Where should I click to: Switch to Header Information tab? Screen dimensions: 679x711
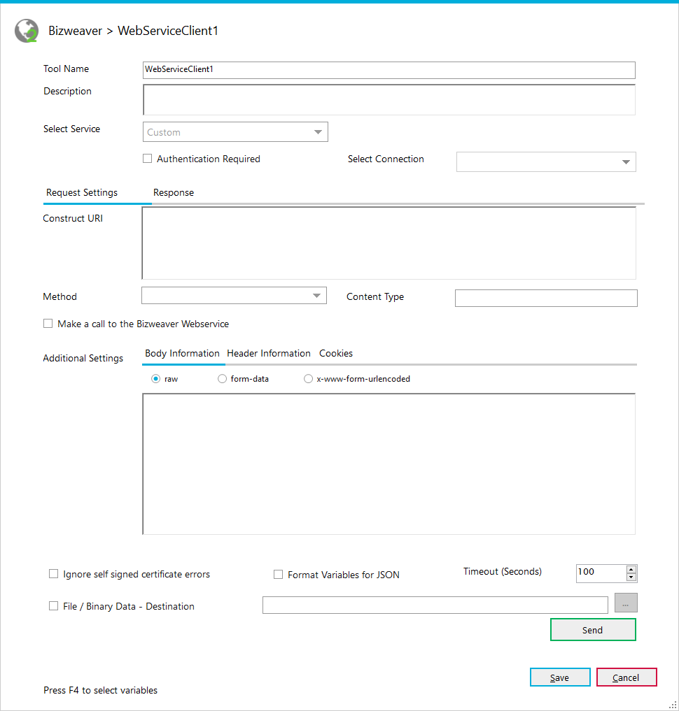pyautogui.click(x=269, y=354)
